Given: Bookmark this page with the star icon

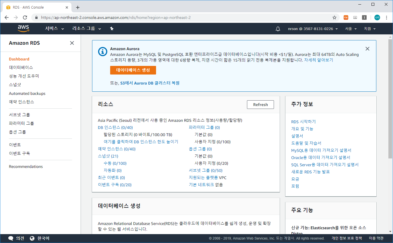Looking at the screenshot, I should point(334,17).
